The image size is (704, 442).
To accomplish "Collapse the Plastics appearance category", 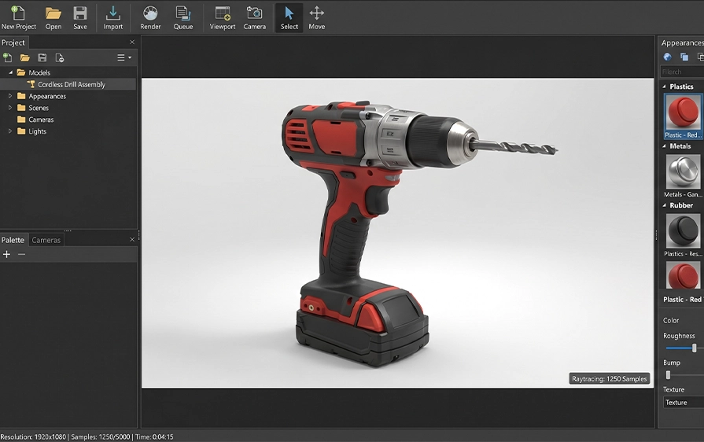I will (665, 87).
